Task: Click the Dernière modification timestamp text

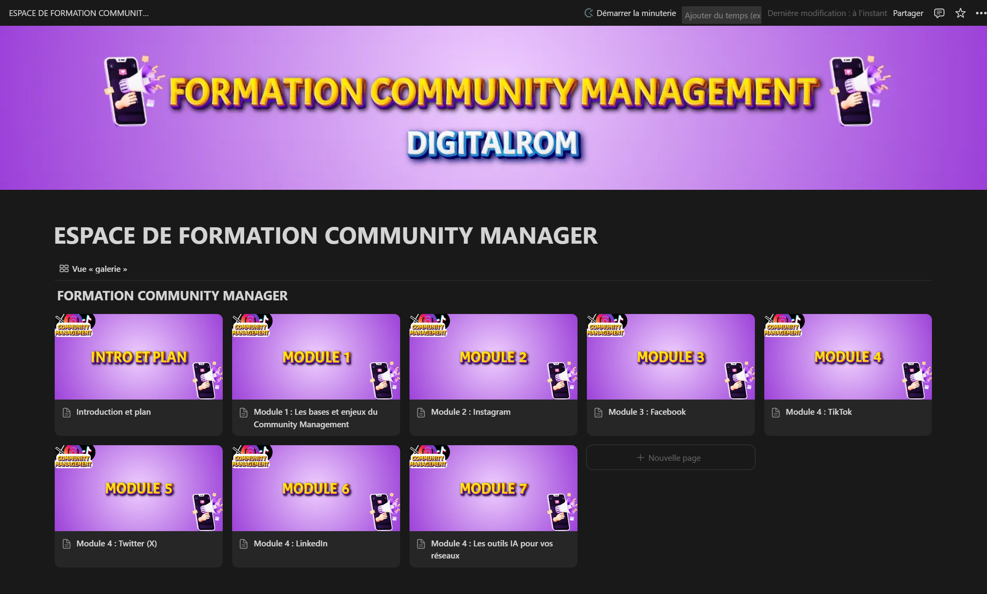Action: (x=827, y=13)
